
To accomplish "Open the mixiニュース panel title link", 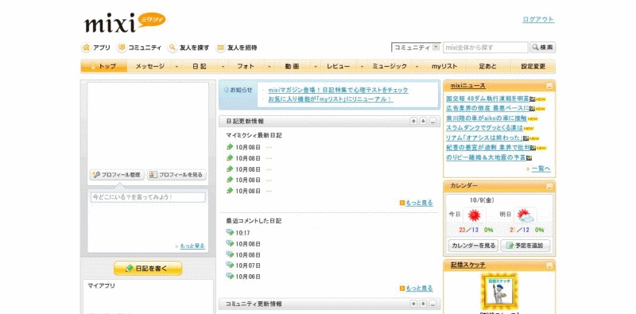I will [467, 86].
